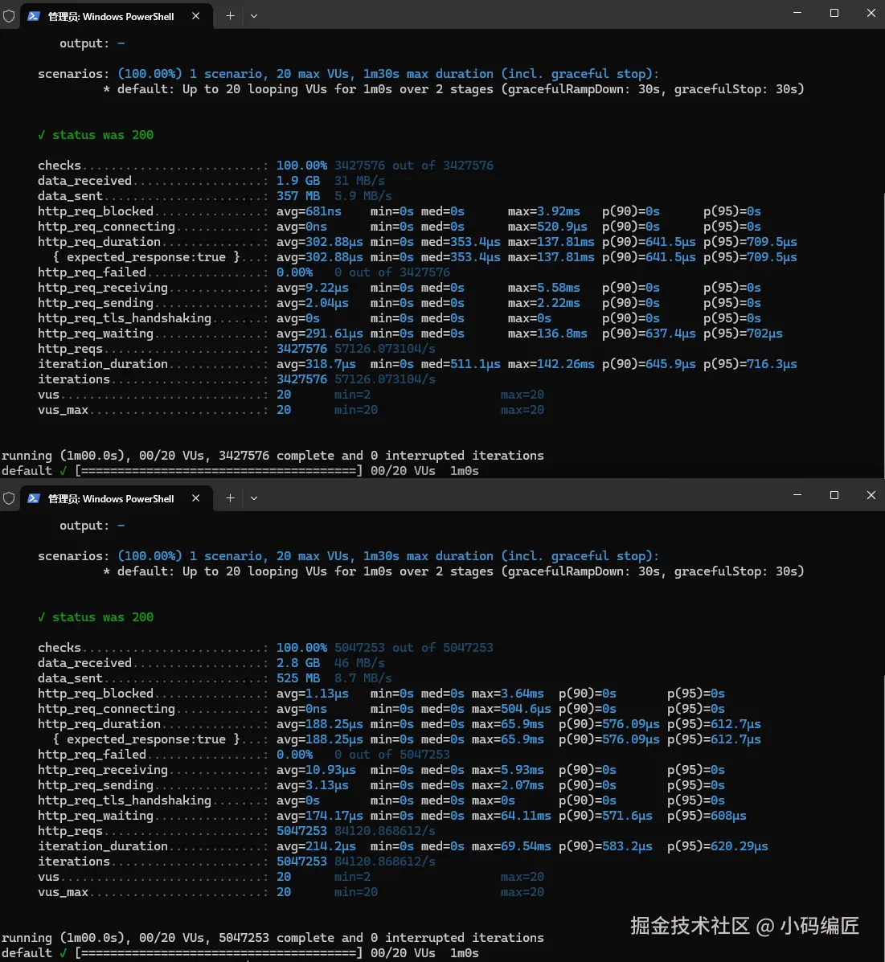Select the lower 管理员: Windows PowerShell tab
885x962 pixels.
click(x=111, y=498)
